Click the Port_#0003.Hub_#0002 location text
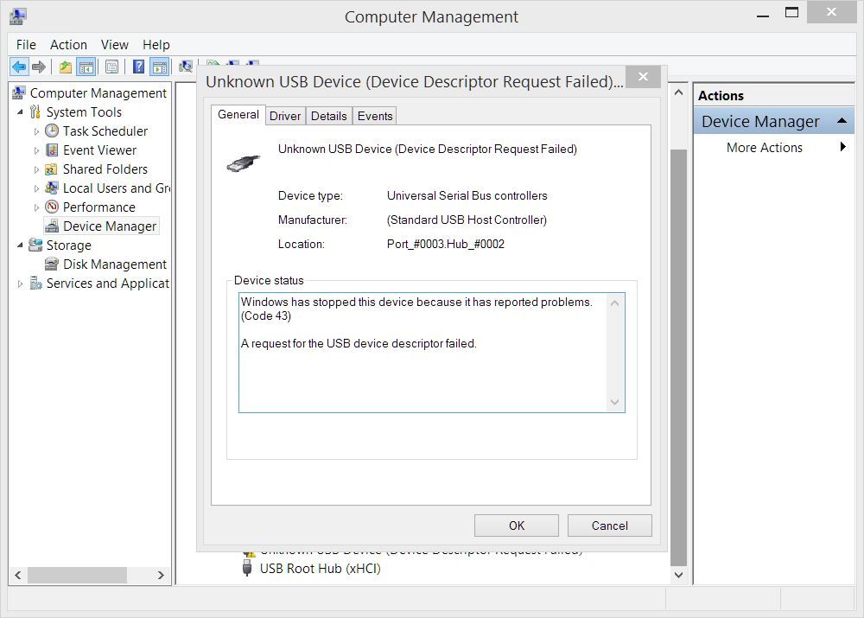 (445, 244)
